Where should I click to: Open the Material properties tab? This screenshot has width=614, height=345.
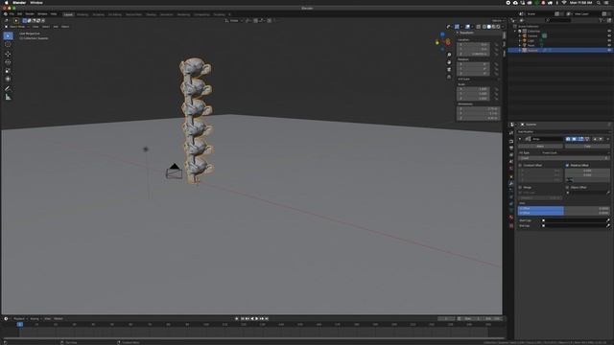[511, 218]
